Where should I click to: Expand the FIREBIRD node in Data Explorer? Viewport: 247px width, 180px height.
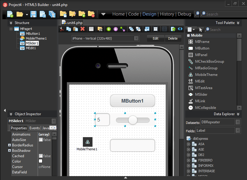pyautogui.click(x=188, y=160)
